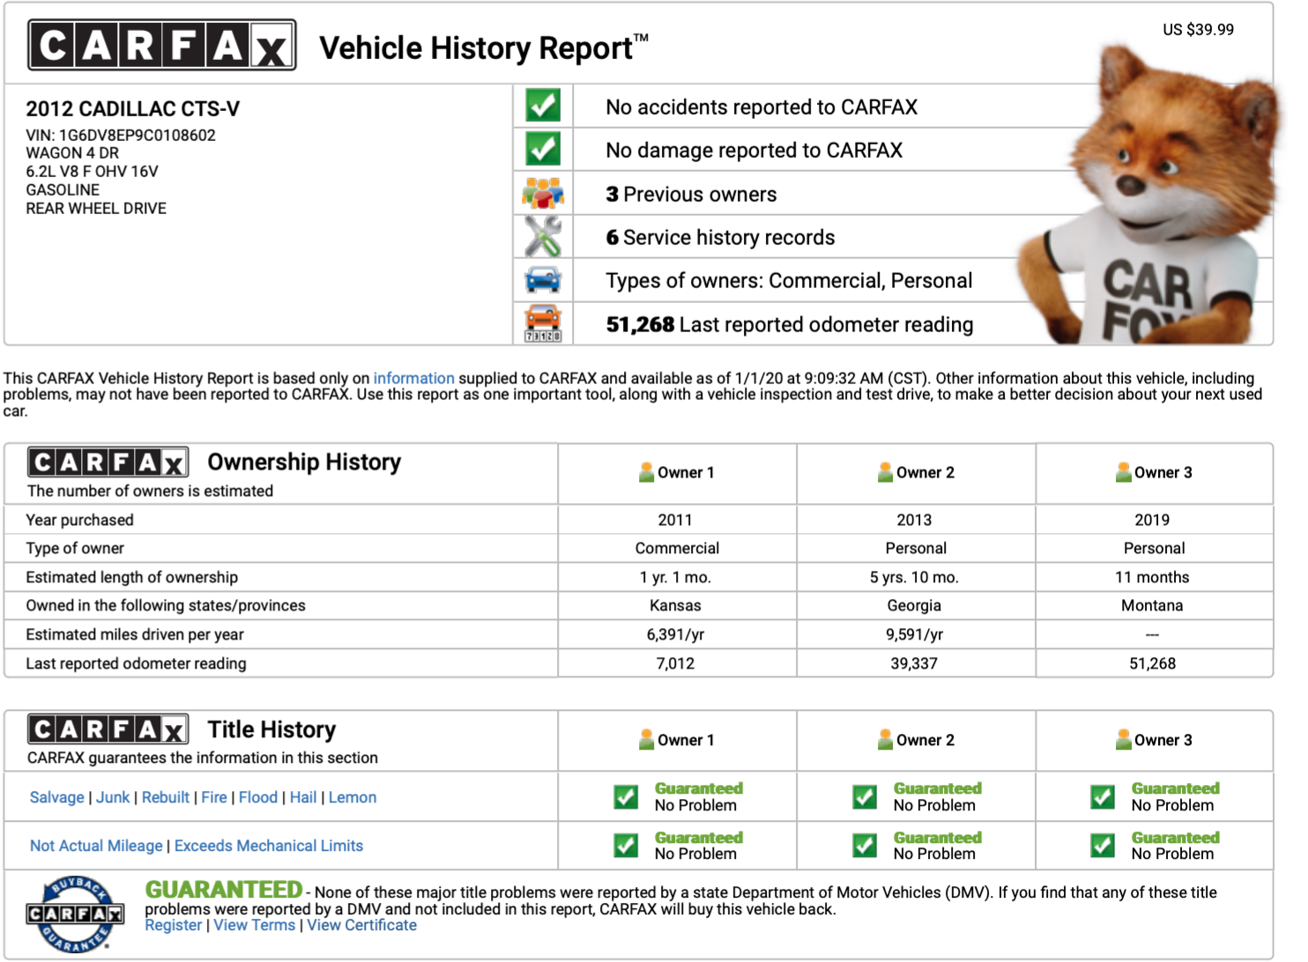Screen dimensions: 1308x962
Task: Open the Exceeds Mechanical Limits link
Action: click(269, 846)
